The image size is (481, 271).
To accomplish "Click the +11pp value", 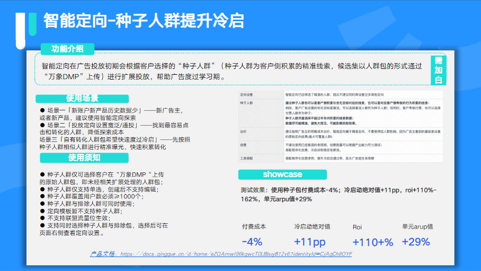I will (x=309, y=242).
